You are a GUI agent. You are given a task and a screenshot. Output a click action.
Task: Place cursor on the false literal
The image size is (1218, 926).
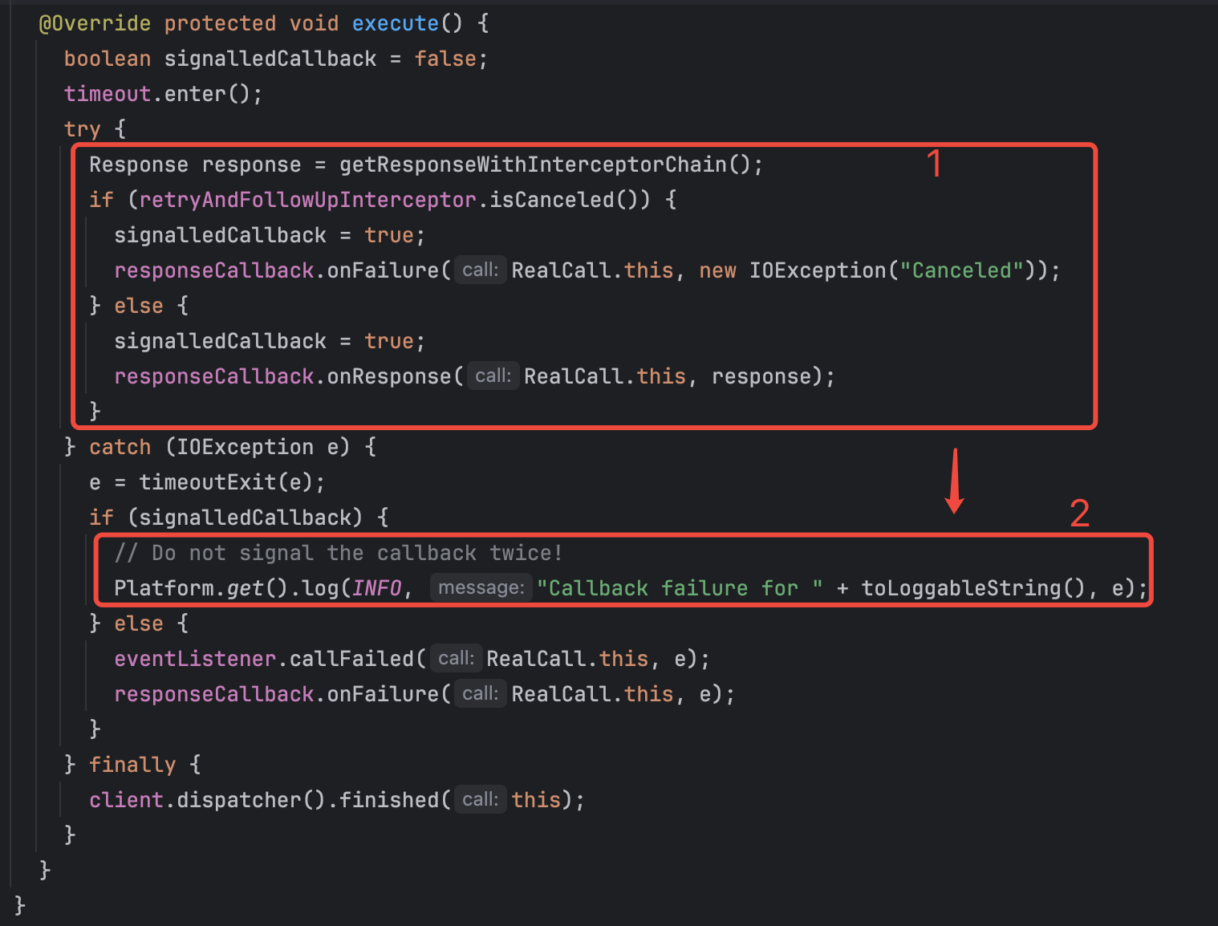(445, 59)
